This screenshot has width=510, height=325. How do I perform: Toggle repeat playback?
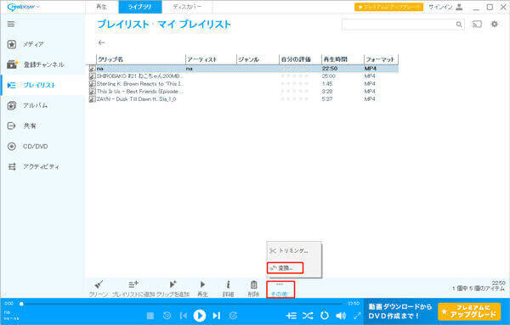pos(325,316)
